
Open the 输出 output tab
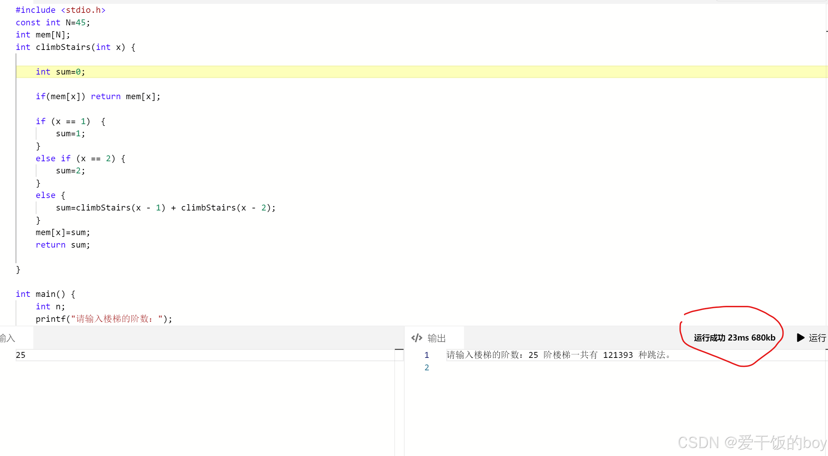[x=436, y=338]
